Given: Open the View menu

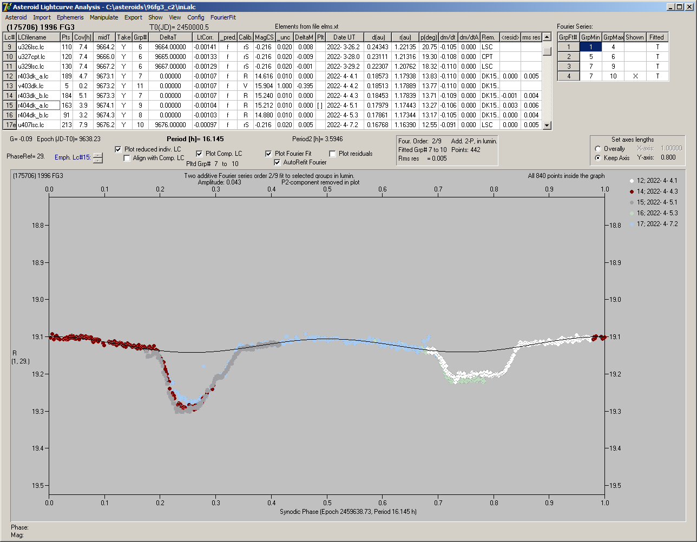Looking at the screenshot, I should point(175,17).
